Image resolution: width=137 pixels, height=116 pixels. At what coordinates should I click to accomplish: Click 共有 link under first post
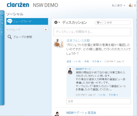coord(86,62)
